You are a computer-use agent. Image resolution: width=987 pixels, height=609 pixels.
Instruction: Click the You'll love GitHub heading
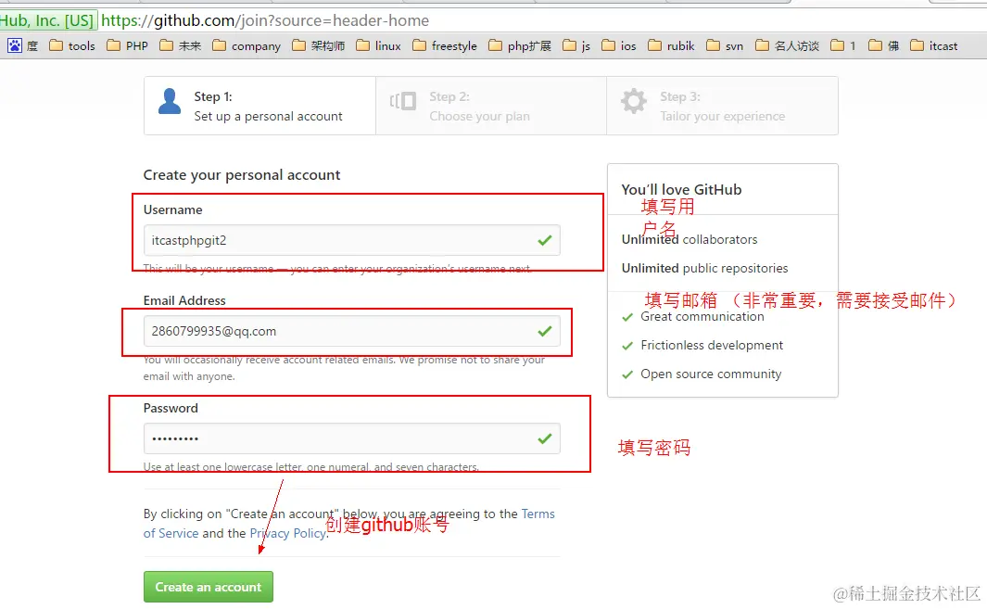681,190
